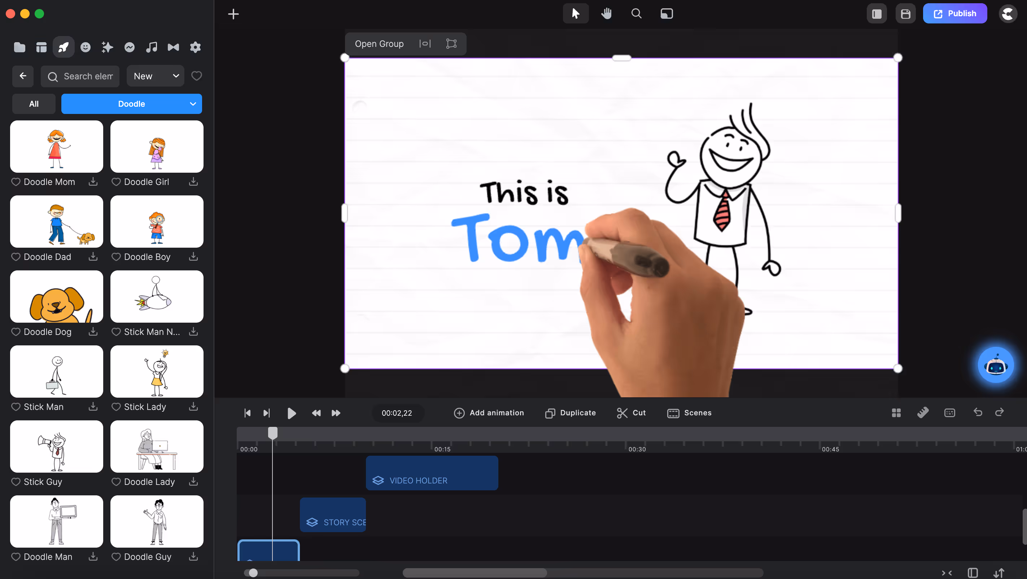Click the Publish button
This screenshot has height=579, width=1027.
tap(955, 14)
